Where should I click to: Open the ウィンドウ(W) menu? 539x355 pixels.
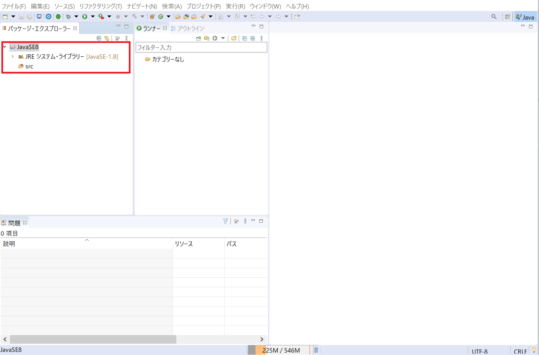265,6
